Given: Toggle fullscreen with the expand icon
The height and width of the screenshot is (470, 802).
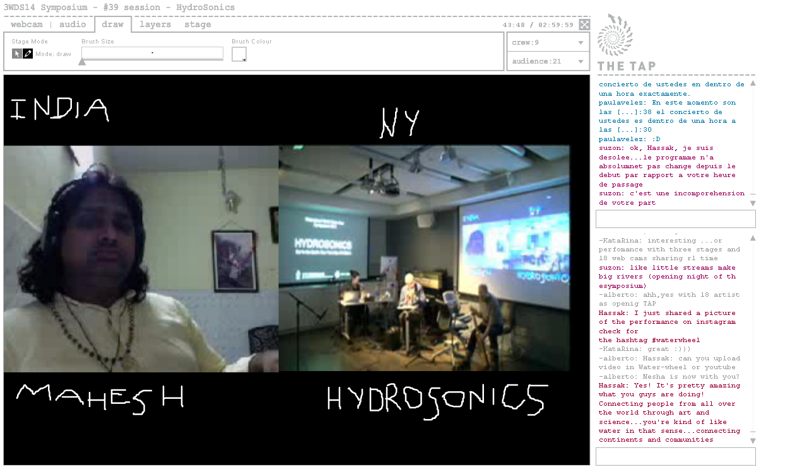Looking at the screenshot, I should point(584,25).
